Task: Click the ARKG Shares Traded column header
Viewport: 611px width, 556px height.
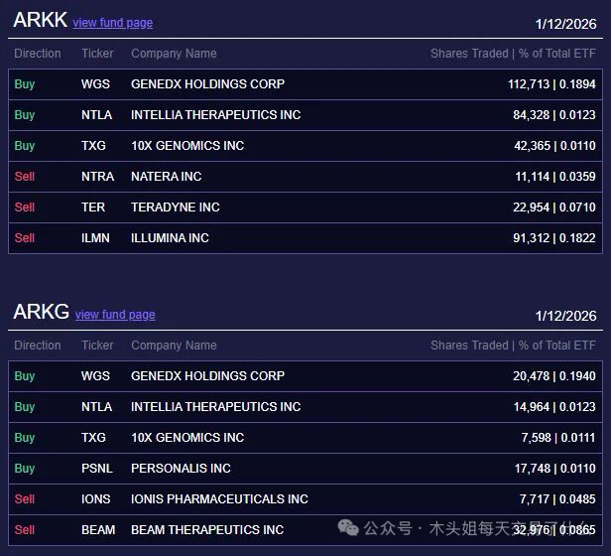Action: pyautogui.click(x=513, y=346)
